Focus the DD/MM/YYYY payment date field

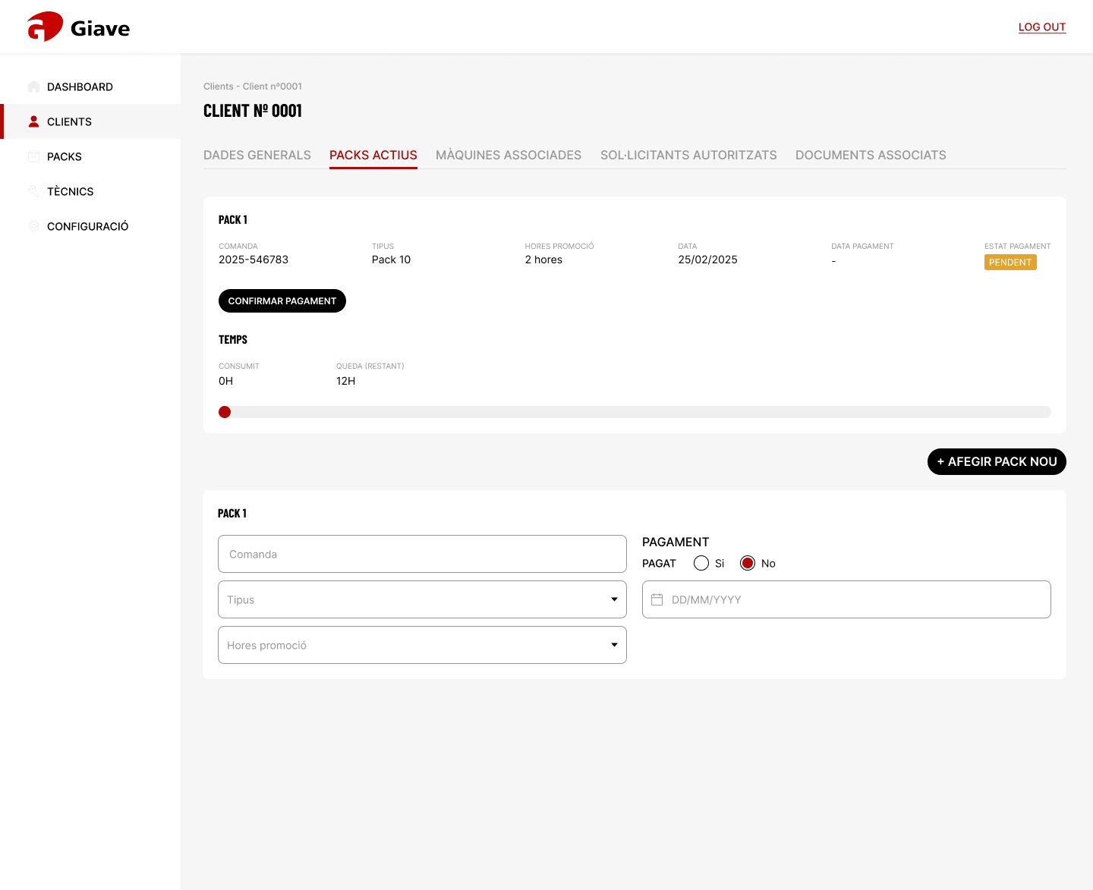(x=846, y=599)
